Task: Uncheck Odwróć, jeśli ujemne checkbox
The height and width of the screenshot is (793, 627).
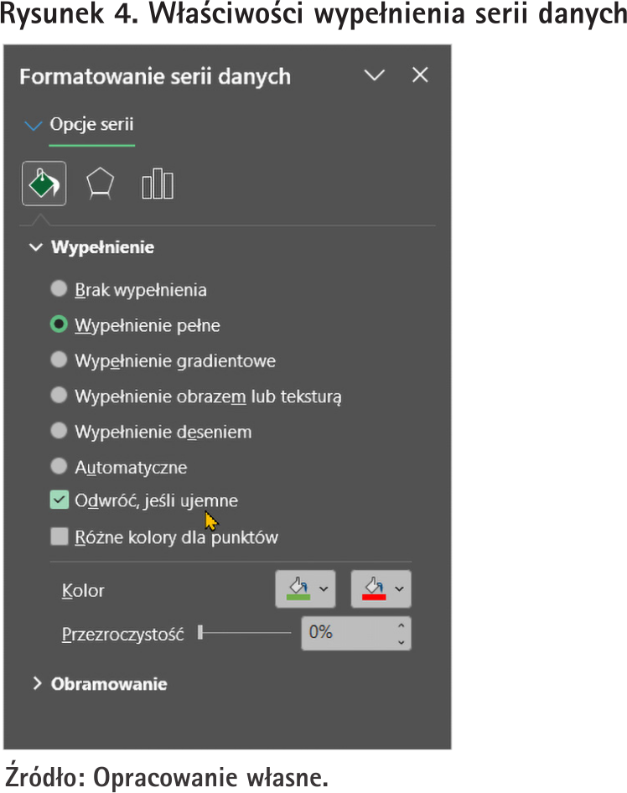Action: tap(59, 500)
